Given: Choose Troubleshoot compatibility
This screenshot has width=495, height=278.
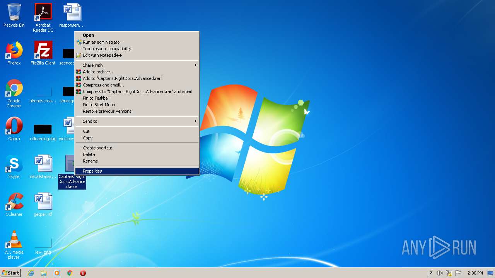Looking at the screenshot, I should click(137, 49).
